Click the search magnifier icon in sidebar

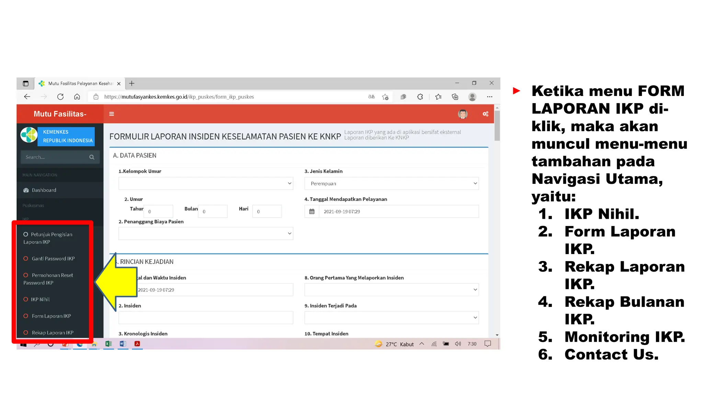pos(92,157)
